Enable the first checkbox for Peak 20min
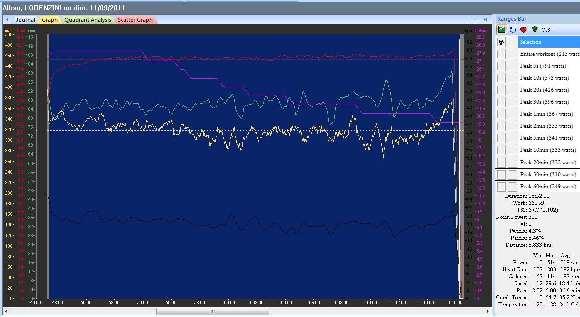This screenshot has width=580, height=317. pos(501,163)
